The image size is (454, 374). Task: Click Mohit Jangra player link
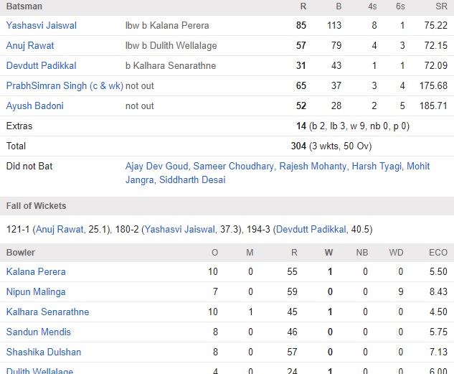(418, 167)
